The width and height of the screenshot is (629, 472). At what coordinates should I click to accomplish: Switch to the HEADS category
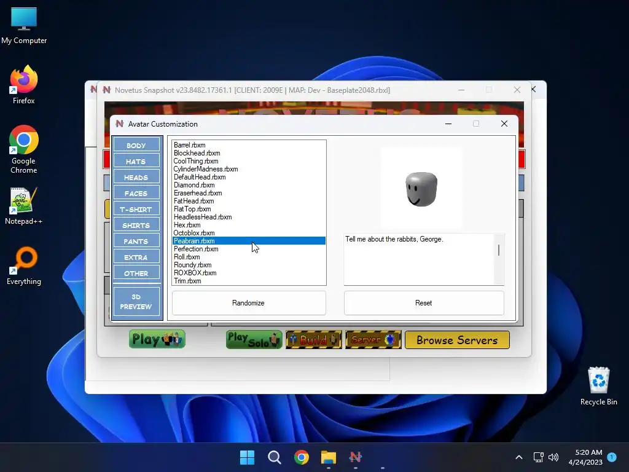(136, 178)
